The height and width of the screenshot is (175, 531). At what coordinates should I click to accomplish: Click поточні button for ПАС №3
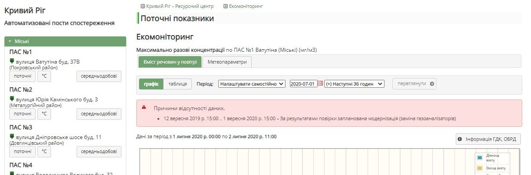(22, 152)
